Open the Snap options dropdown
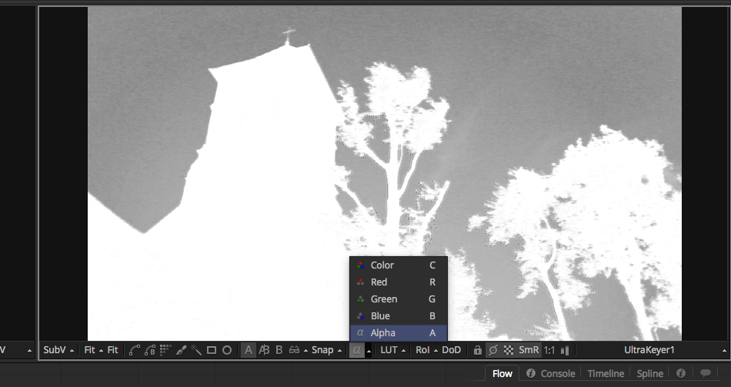Image resolution: width=731 pixels, height=387 pixels. [339, 351]
